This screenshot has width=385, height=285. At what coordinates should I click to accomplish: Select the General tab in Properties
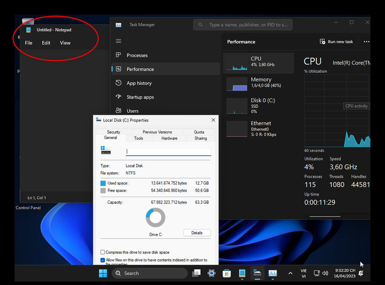click(110, 138)
